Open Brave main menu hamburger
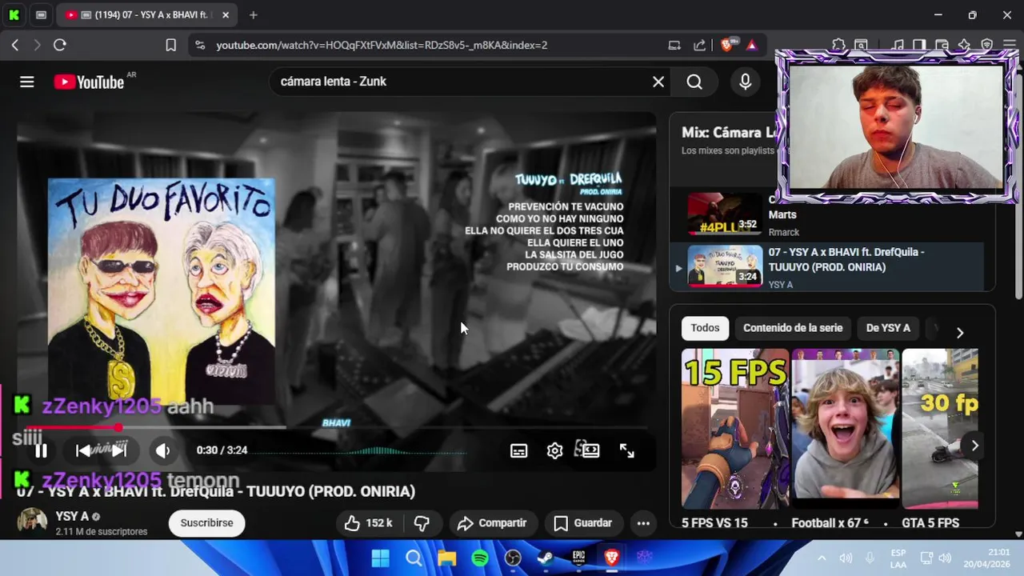Viewport: 1024px width, 576px height. (1009, 45)
